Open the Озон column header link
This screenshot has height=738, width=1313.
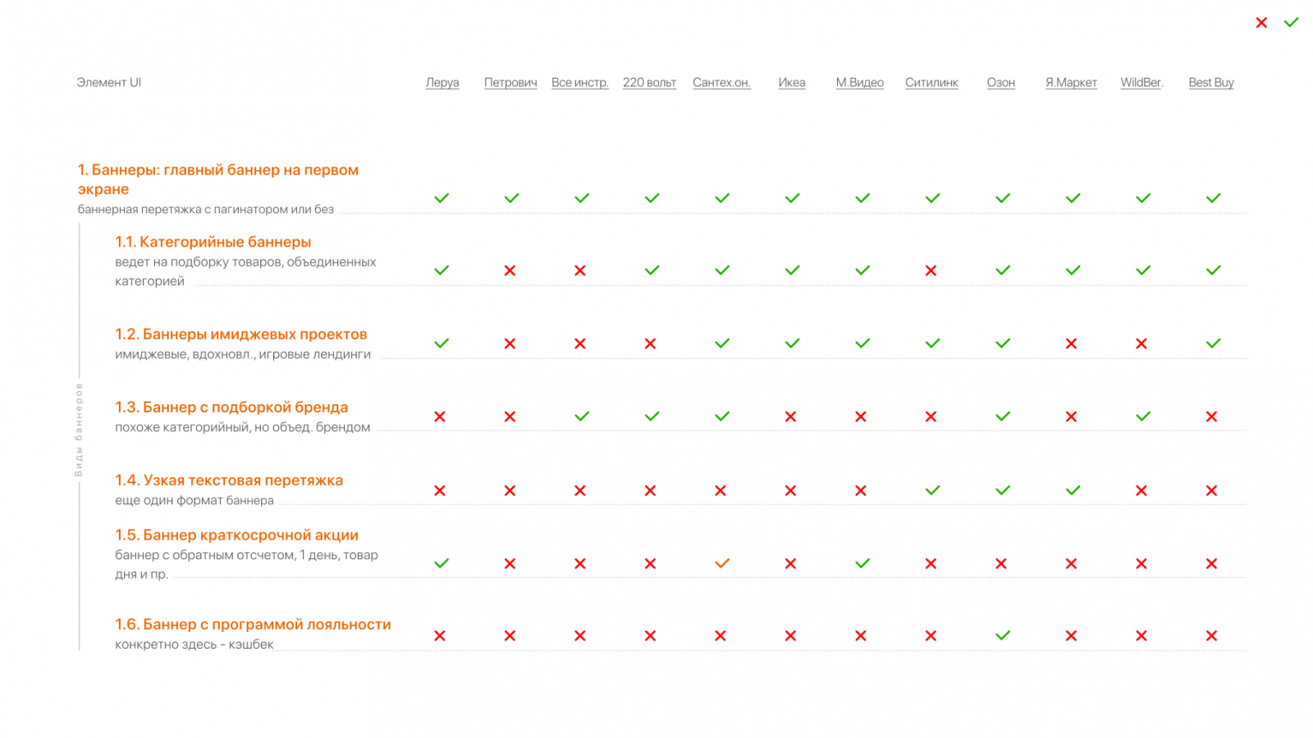click(1001, 83)
